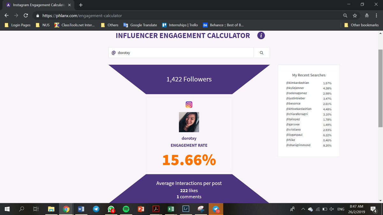Select @chiaraferragni in recent searches
The width and height of the screenshot is (383, 215).
[297, 114]
